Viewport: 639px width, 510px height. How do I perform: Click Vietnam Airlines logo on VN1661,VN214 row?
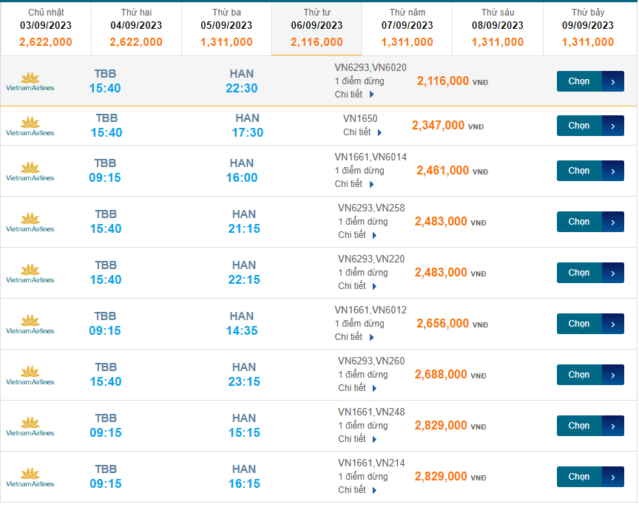[x=30, y=477]
